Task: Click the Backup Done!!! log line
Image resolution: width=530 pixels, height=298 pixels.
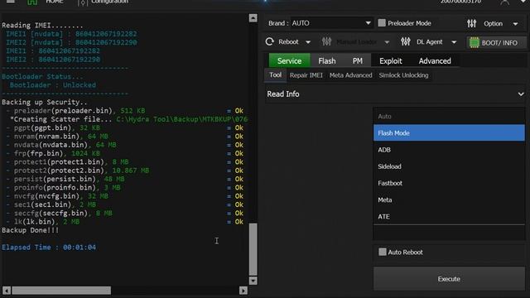Action: coord(30,230)
